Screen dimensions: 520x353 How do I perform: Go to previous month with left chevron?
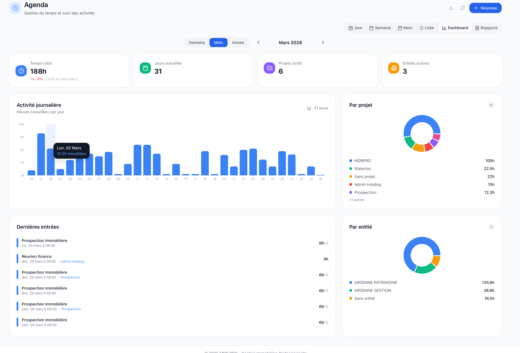pos(258,42)
